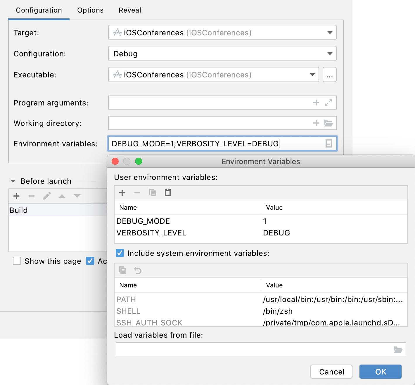Edit the selected Before launch task

(x=47, y=196)
